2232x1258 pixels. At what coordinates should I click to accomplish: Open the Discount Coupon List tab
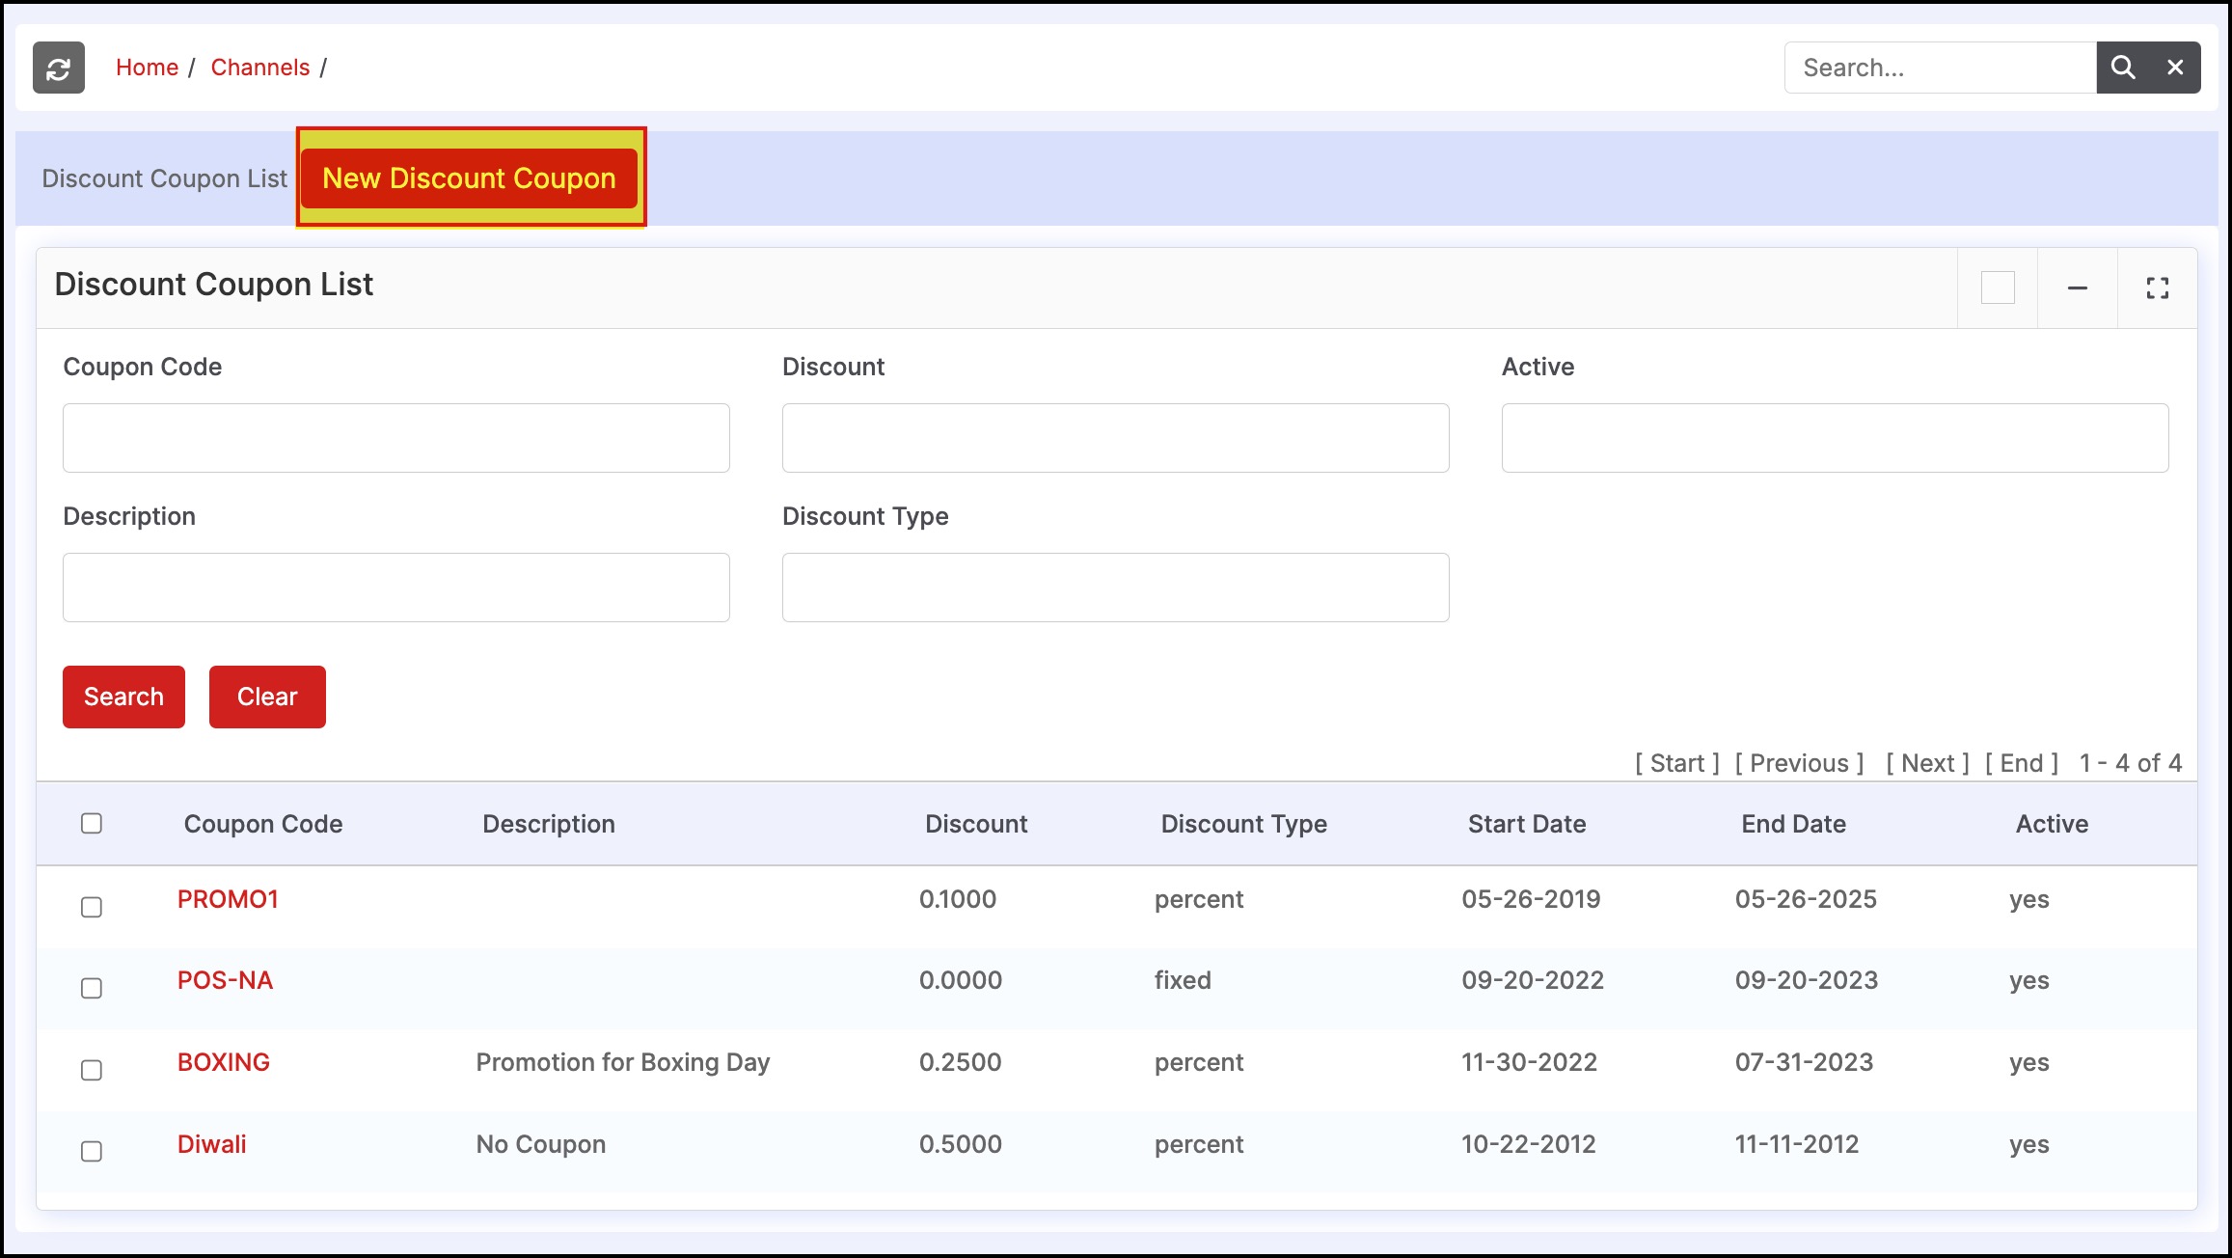click(x=164, y=178)
